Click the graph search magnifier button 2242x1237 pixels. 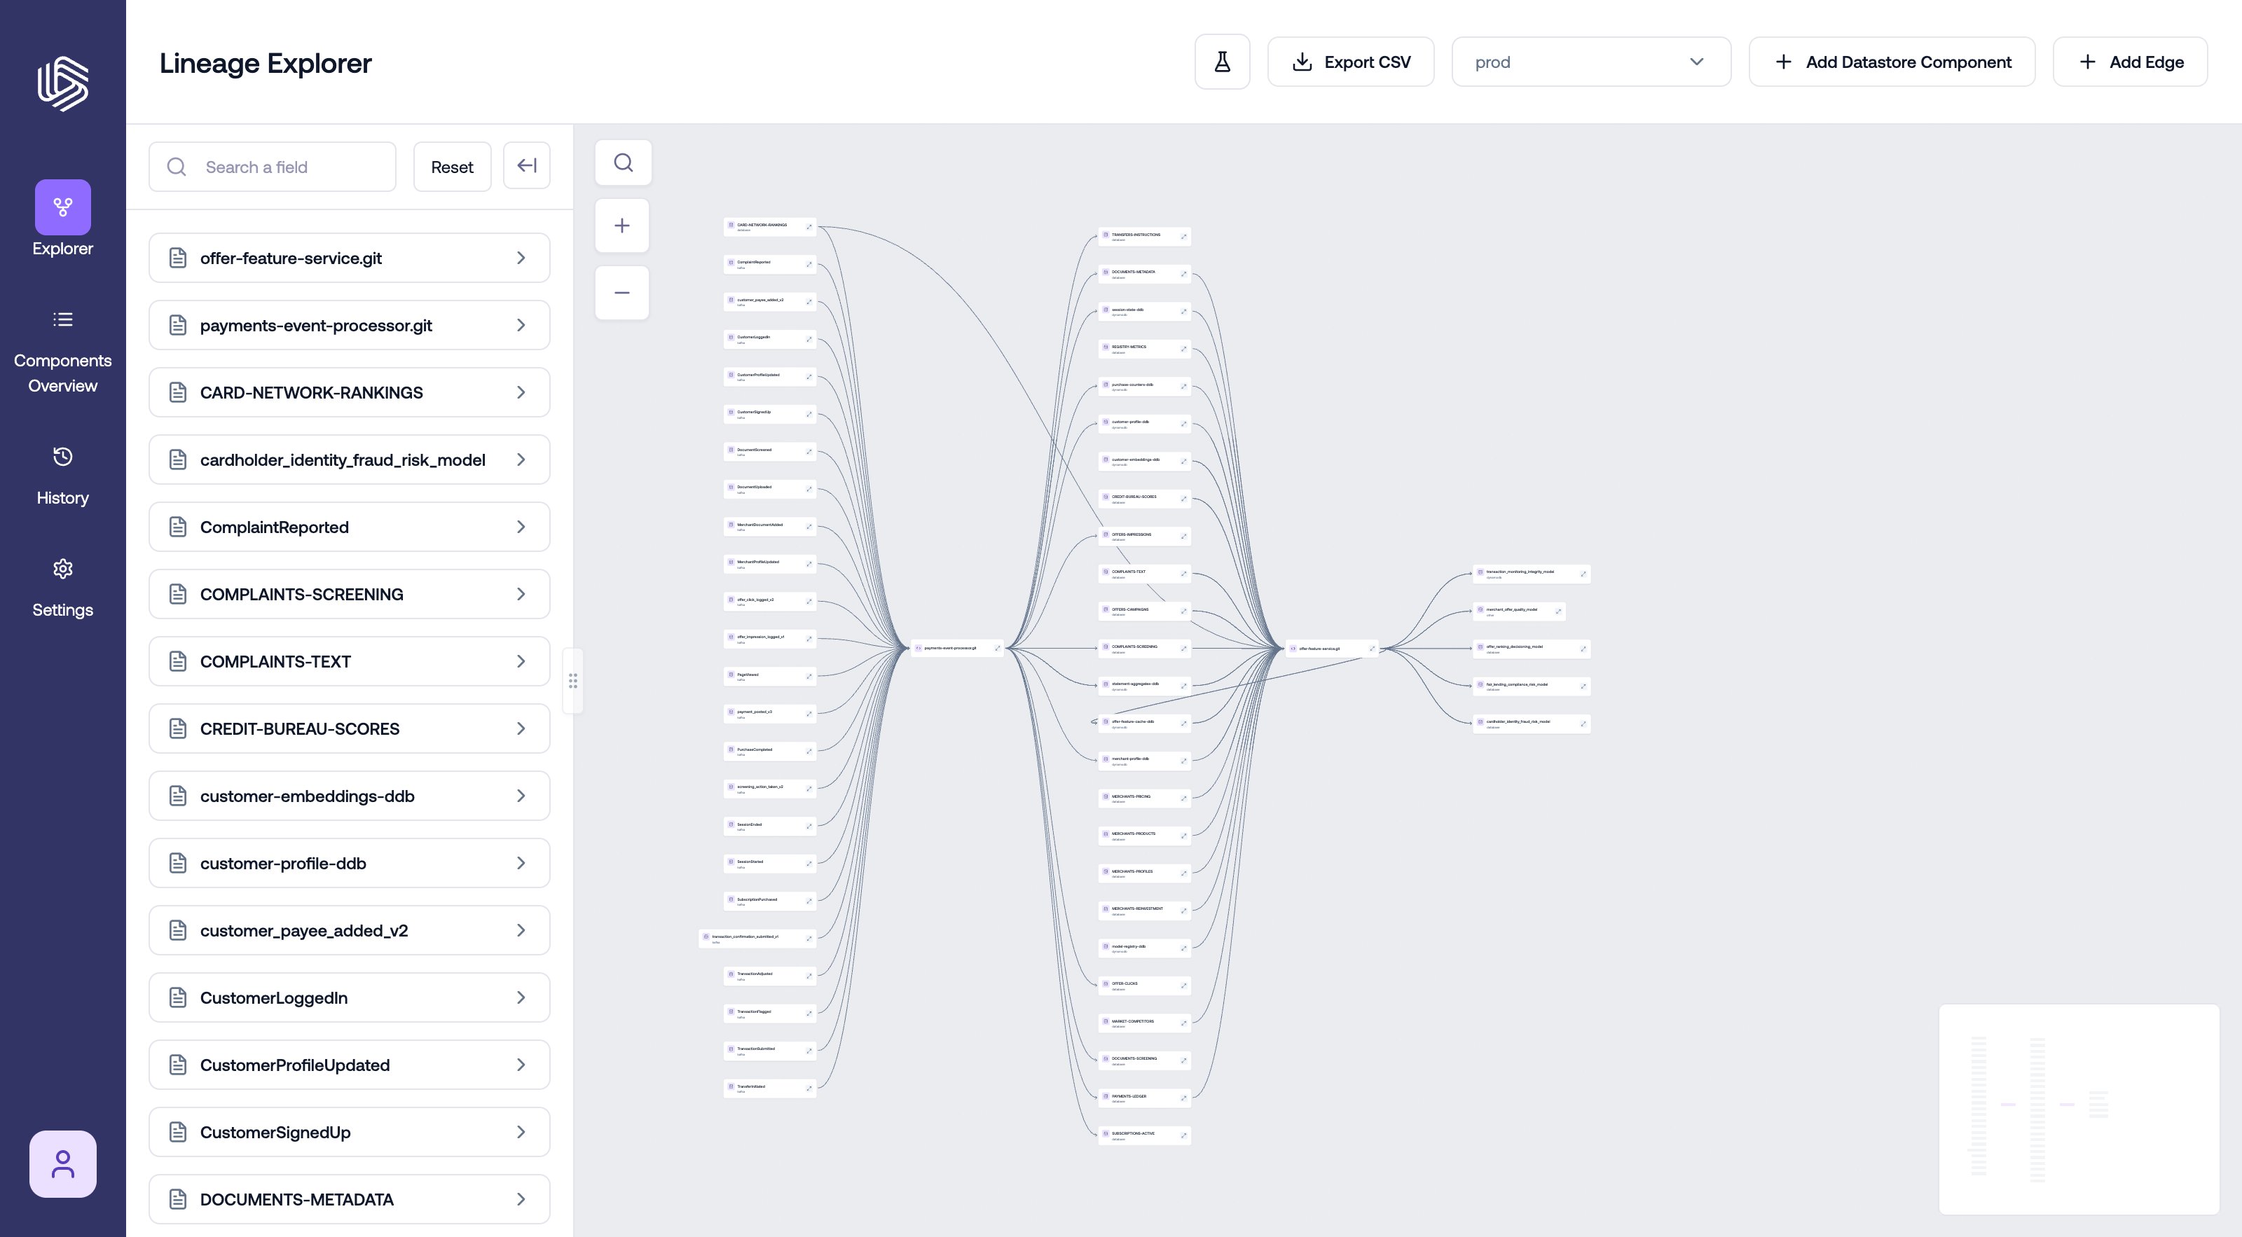point(623,163)
